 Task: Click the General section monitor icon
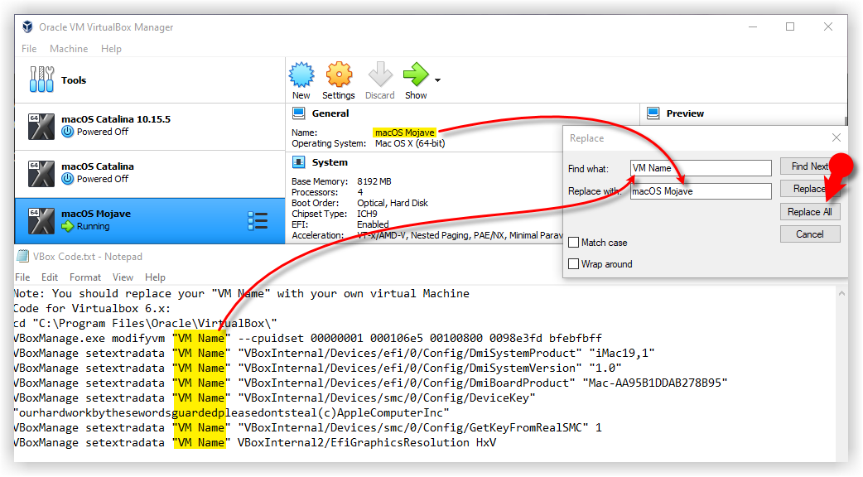point(299,113)
